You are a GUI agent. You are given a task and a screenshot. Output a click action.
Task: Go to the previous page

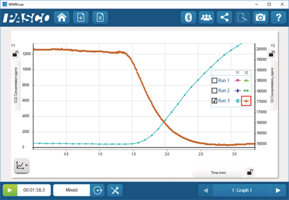205,190
